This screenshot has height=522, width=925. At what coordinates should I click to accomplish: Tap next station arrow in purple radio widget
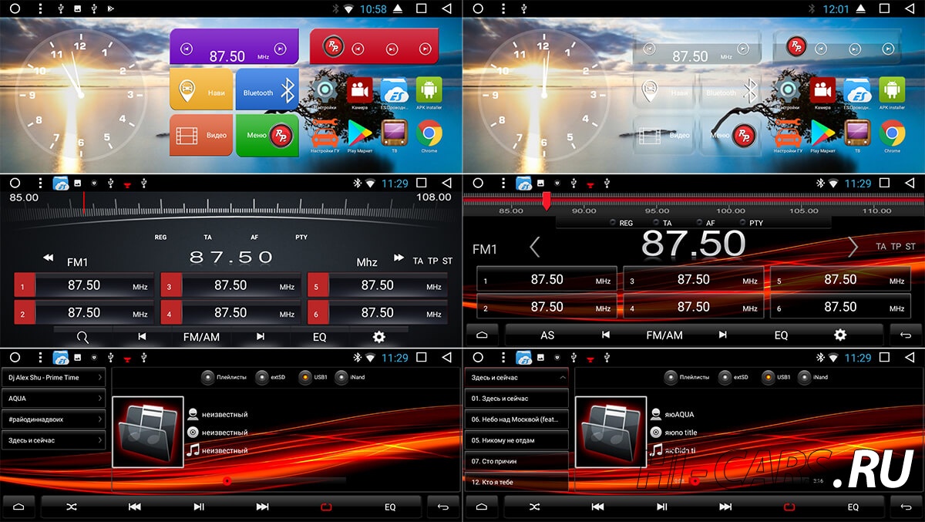coord(281,49)
